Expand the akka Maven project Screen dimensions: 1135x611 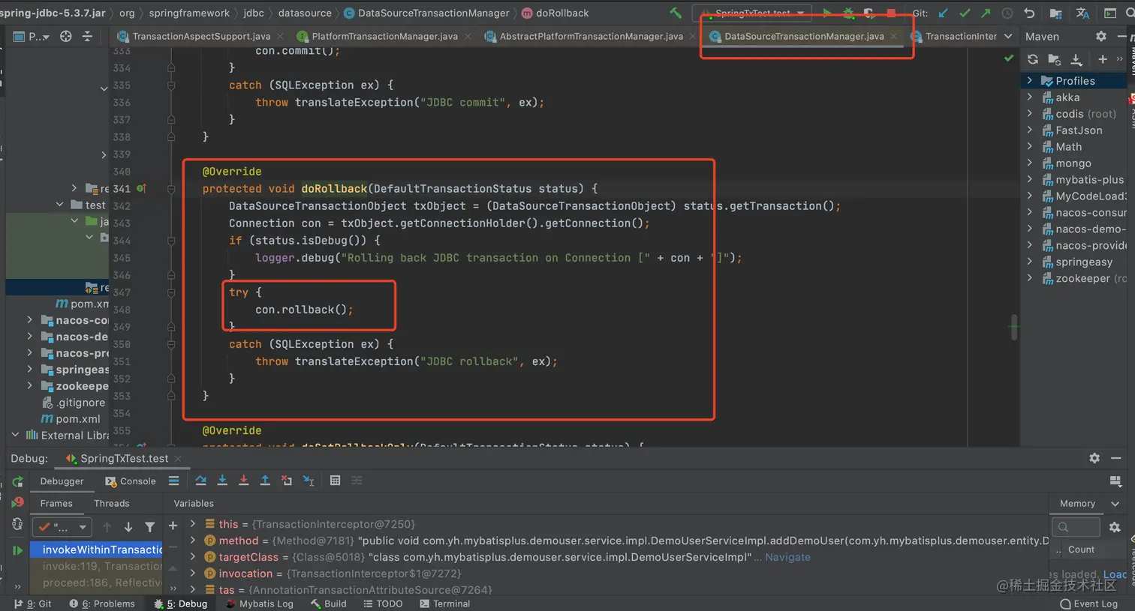1030,97
